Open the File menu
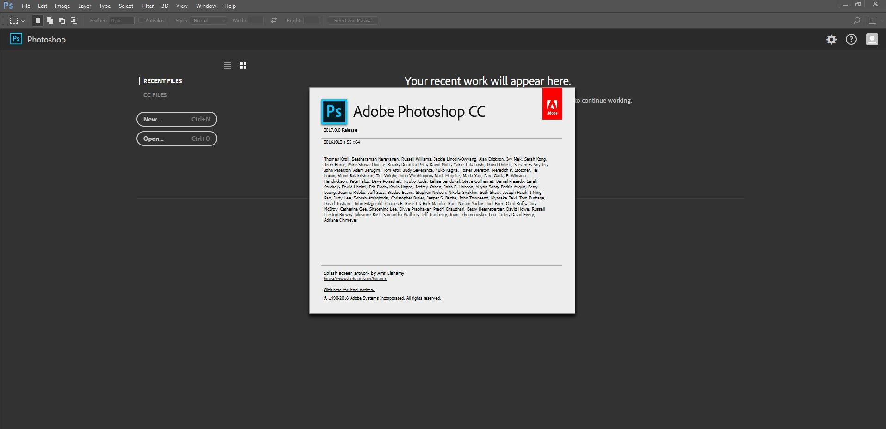Image resolution: width=886 pixels, height=429 pixels. (26, 6)
